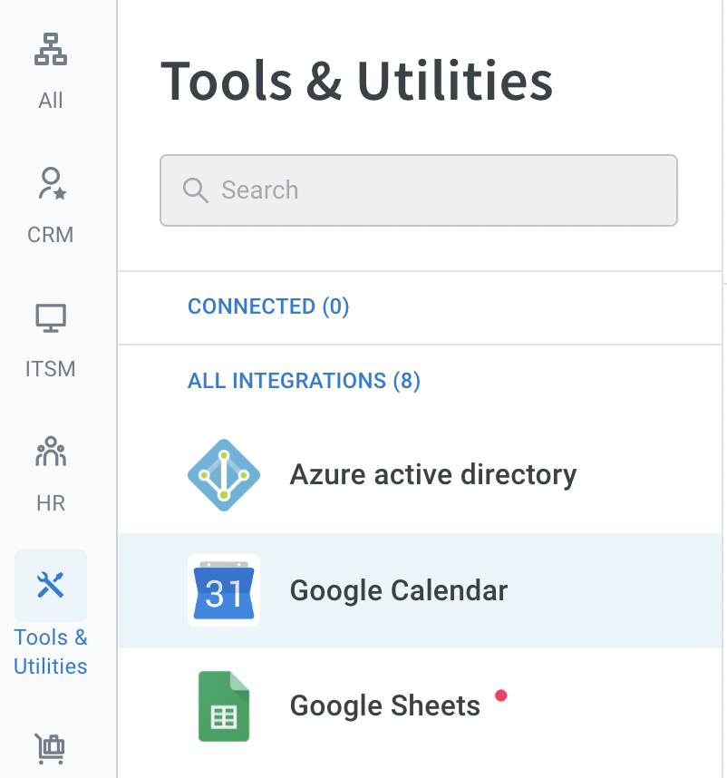Click the Tools & Utilities sidebar label
Screen dimensions: 727x778
pyautogui.click(x=51, y=652)
